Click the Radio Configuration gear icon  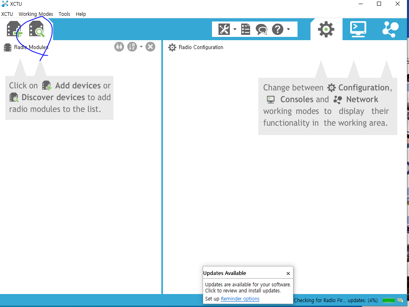click(x=172, y=47)
